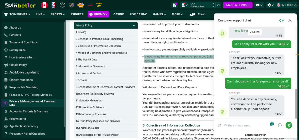Jump to 8 Cookies section
Viewport: 299px width, 140px height.
click(x=106, y=80)
